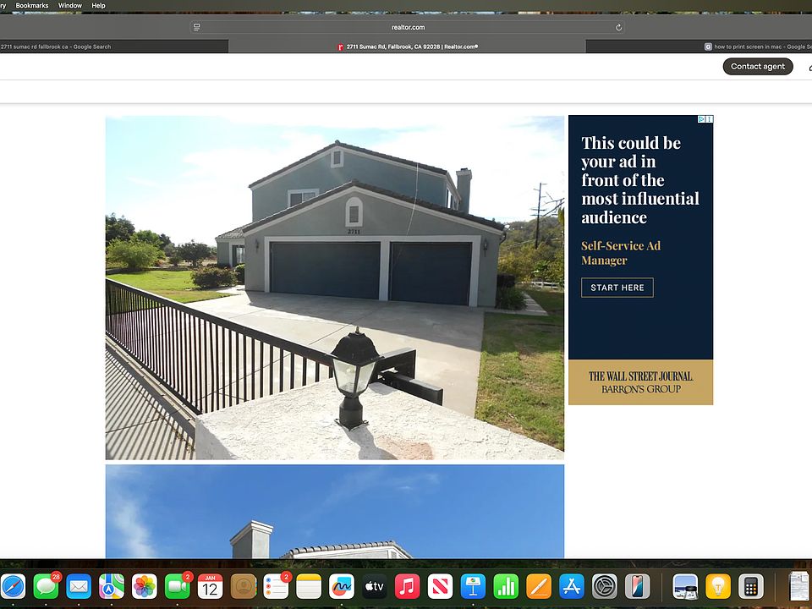Launch Photos app from the dock
Screen dimensions: 812x609
[145, 586]
